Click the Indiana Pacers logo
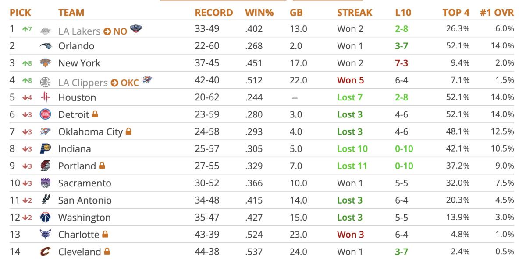The height and width of the screenshot is (259, 526). click(45, 149)
